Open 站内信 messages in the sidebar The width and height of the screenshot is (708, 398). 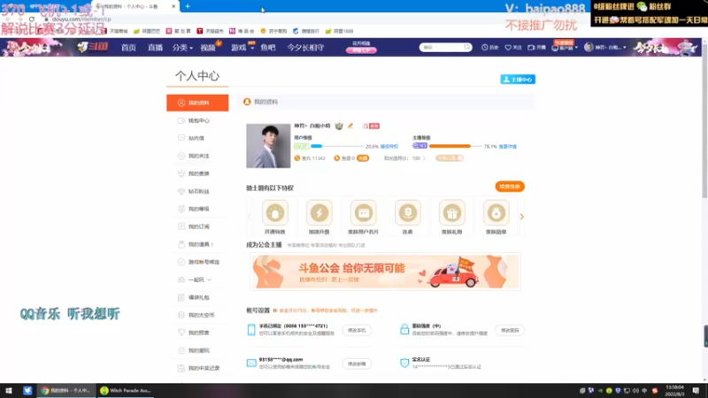[197, 138]
